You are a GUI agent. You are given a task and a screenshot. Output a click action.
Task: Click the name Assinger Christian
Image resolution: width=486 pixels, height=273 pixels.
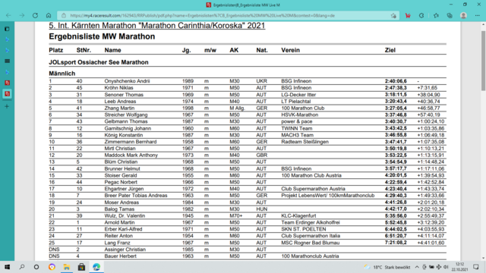(125, 249)
